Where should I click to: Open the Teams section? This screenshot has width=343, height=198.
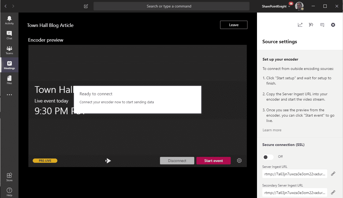point(9,50)
